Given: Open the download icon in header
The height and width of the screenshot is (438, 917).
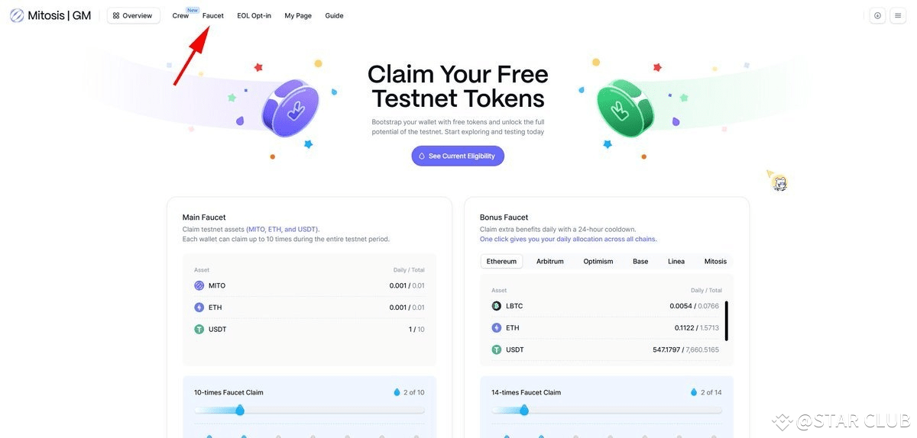Looking at the screenshot, I should tap(877, 15).
